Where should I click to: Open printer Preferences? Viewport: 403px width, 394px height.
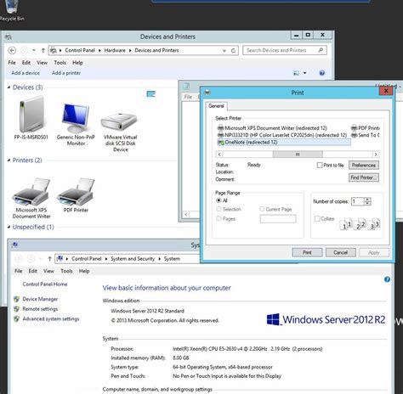[364, 165]
